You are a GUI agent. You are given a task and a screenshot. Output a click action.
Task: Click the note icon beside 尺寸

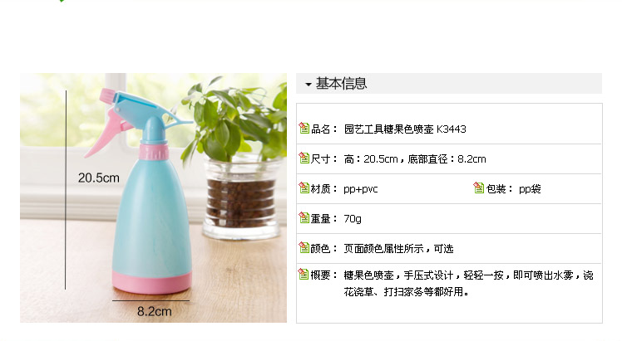click(304, 158)
